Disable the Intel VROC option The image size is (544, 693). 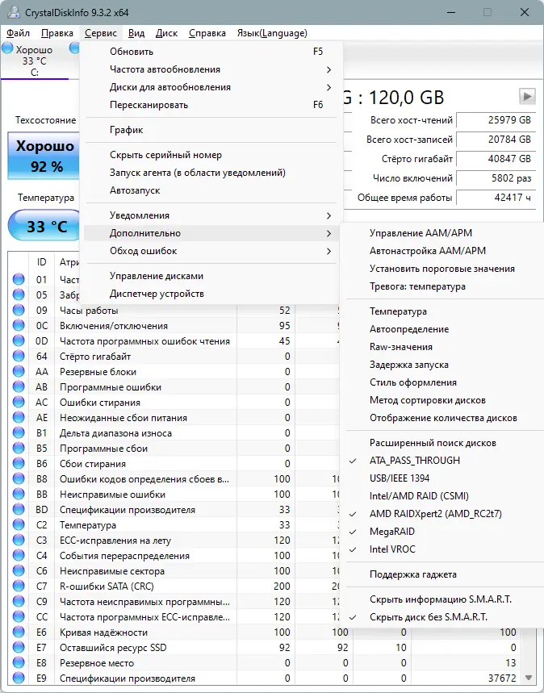point(392,549)
